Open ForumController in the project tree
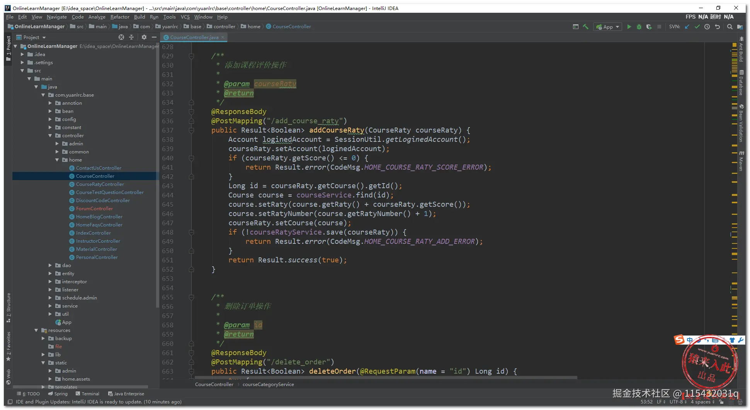This screenshot has width=750, height=410. pyautogui.click(x=94, y=209)
